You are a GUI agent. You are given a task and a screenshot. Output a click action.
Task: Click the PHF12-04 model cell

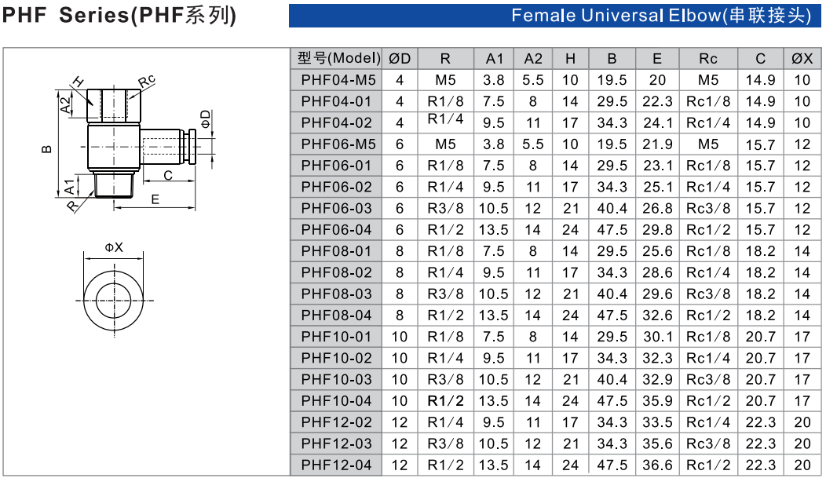[338, 465]
